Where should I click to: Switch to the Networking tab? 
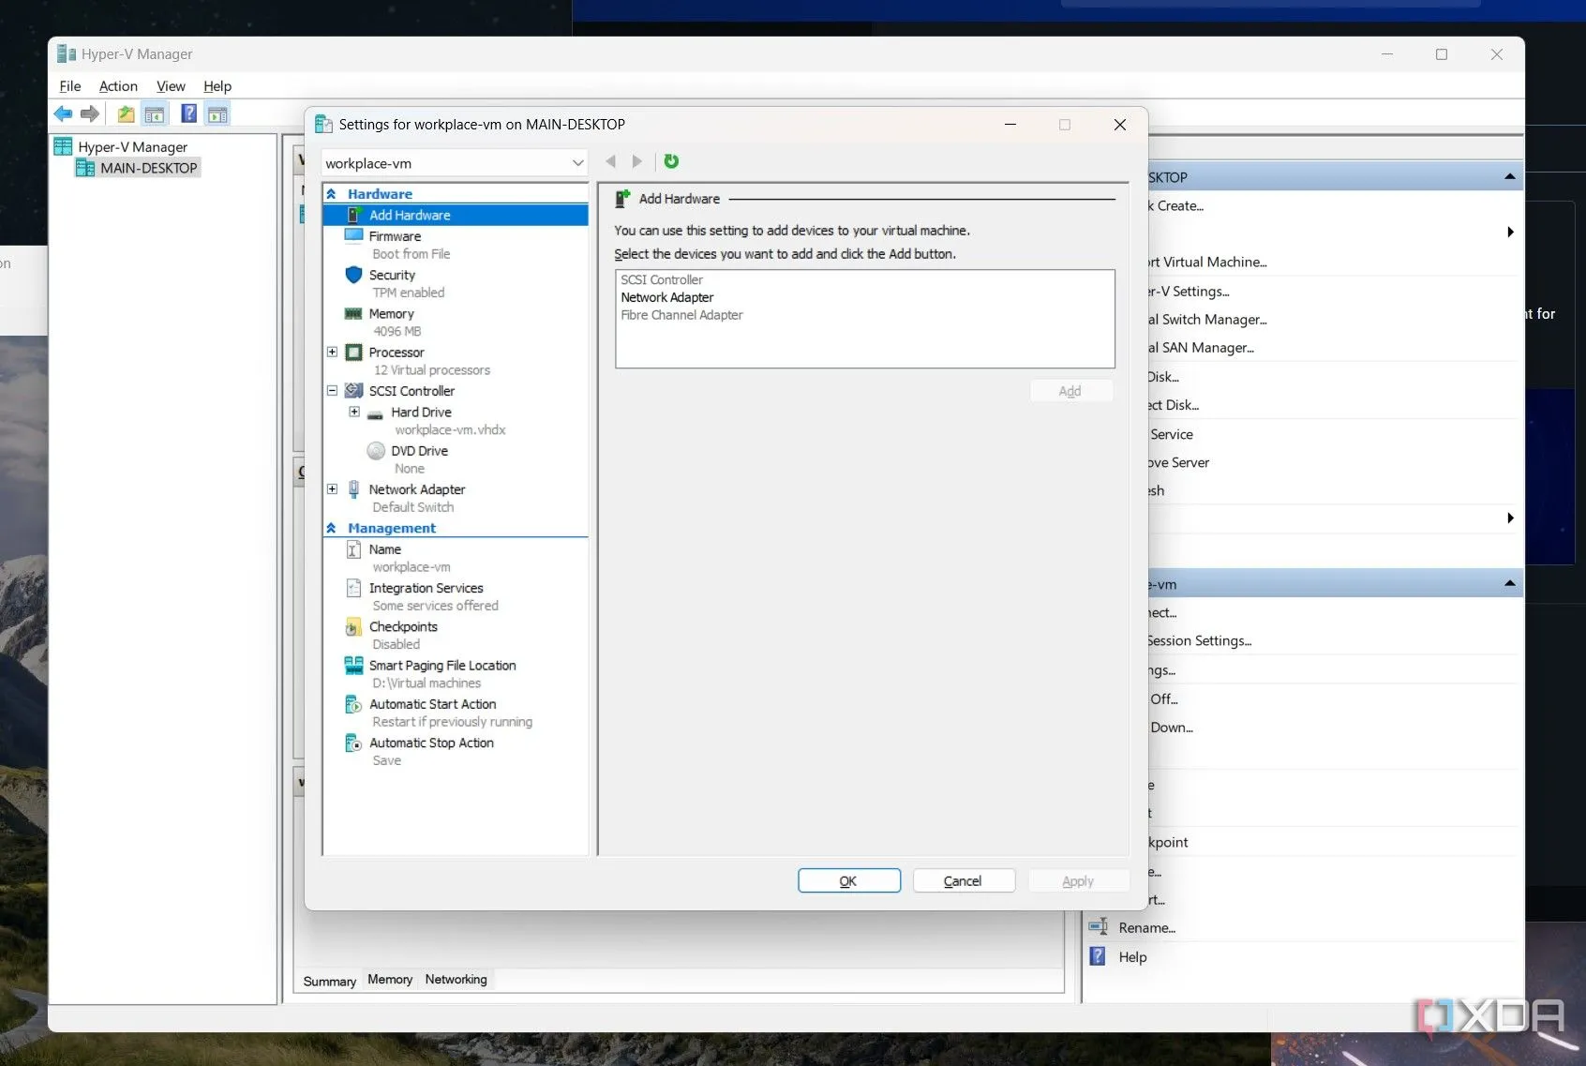[456, 979]
